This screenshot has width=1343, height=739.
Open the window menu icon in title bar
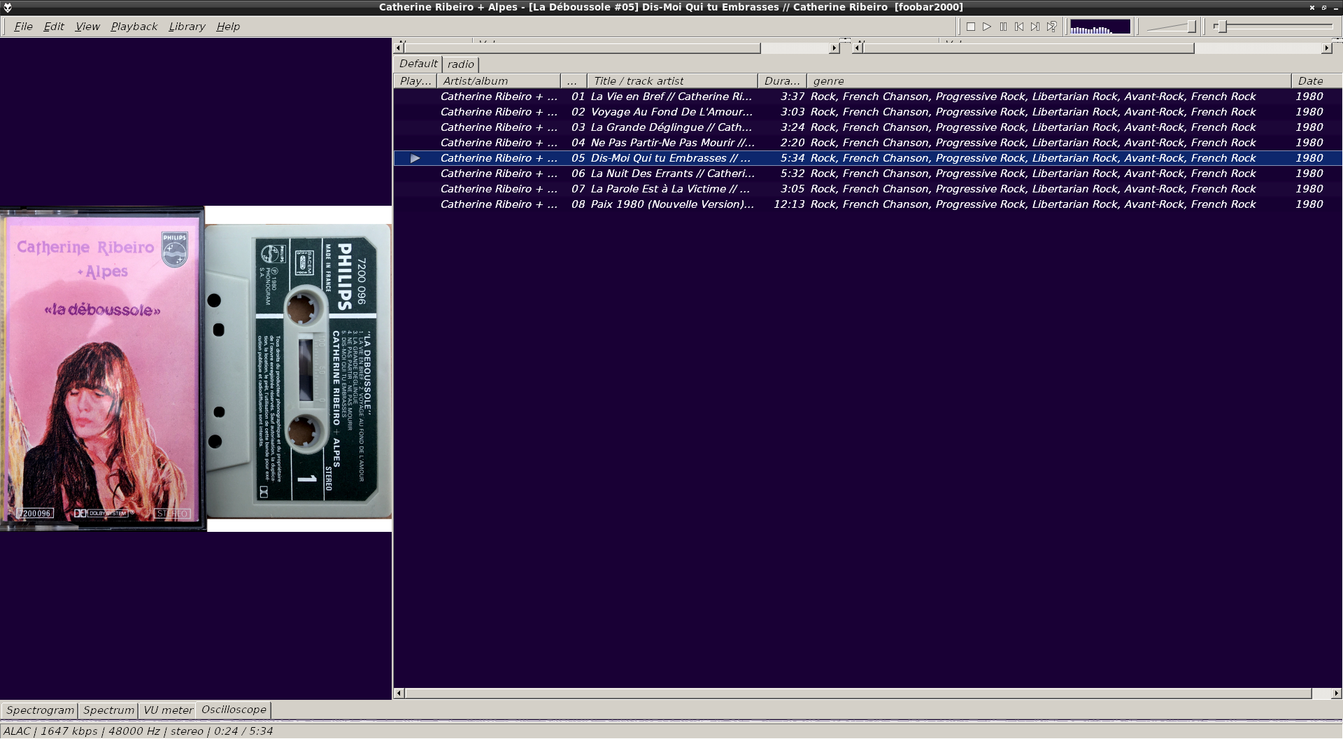8,7
